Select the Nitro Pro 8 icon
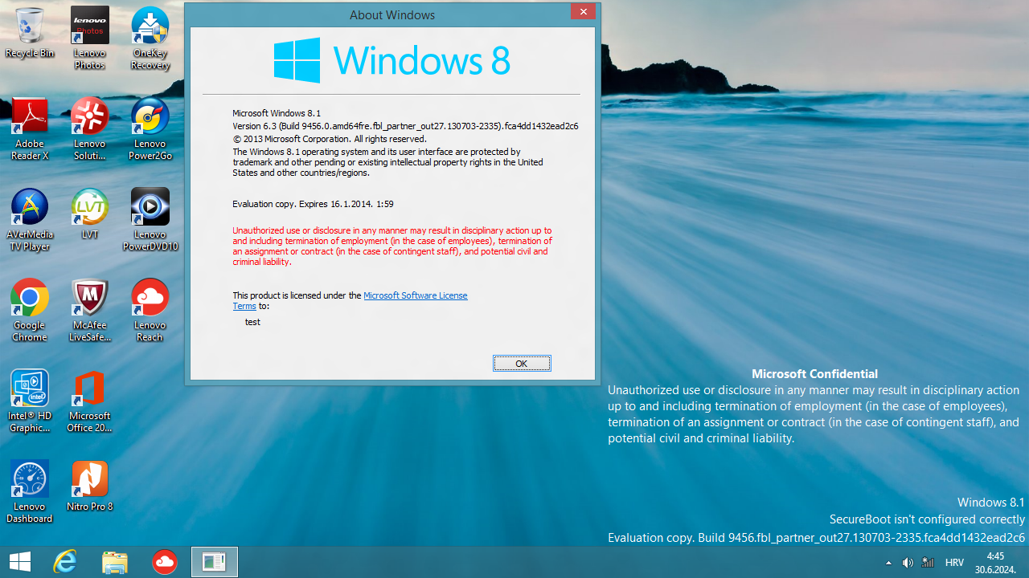The image size is (1029, 578). click(x=90, y=486)
